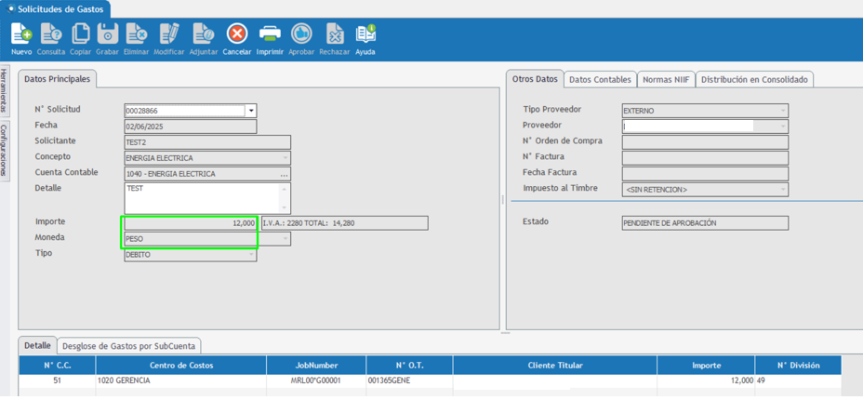Expand the Impuesto al Timbre dropdown
The width and height of the screenshot is (863, 400).
pyautogui.click(x=782, y=190)
